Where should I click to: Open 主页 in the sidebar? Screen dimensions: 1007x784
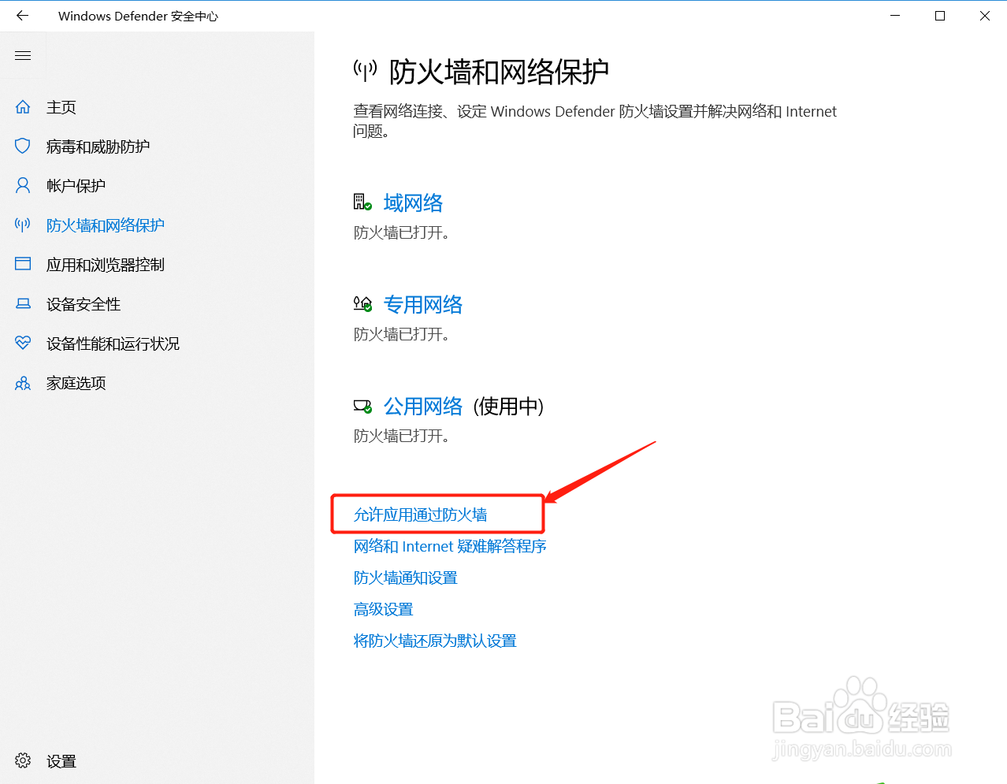tap(61, 107)
